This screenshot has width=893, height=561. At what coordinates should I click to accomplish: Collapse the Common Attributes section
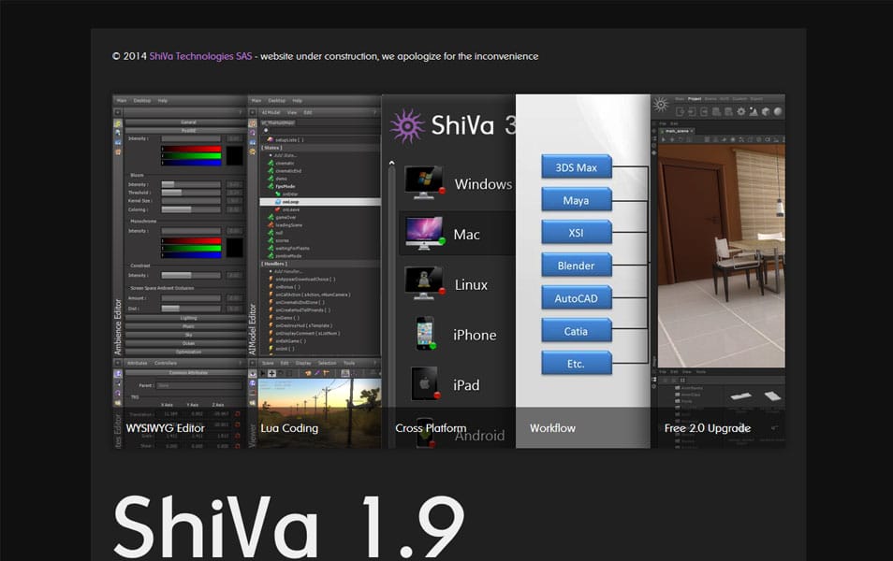pos(185,373)
